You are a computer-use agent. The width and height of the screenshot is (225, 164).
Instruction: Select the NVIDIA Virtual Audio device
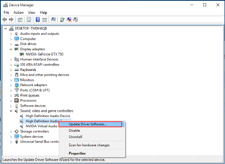pyautogui.click(x=42, y=126)
